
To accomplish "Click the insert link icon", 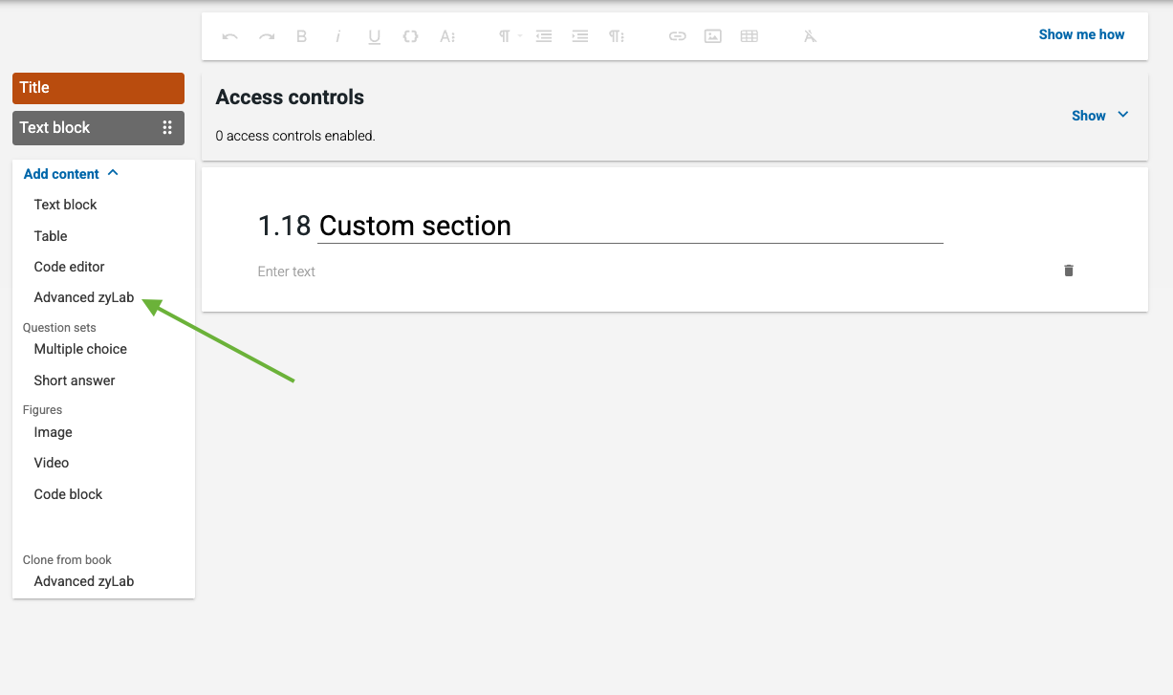I will click(677, 36).
